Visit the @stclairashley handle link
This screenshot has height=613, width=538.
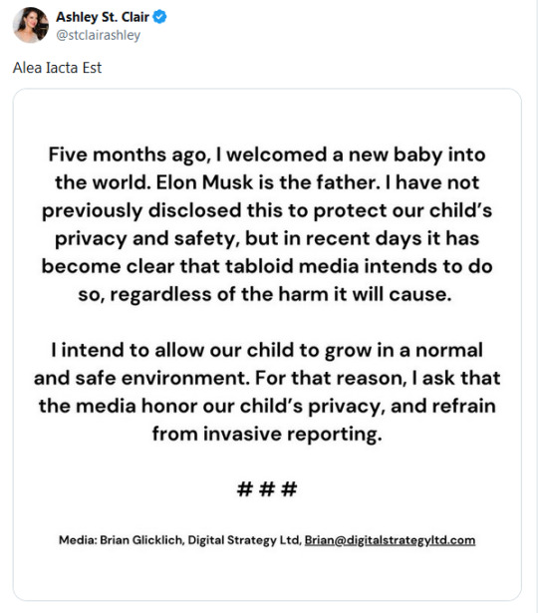tap(98, 35)
